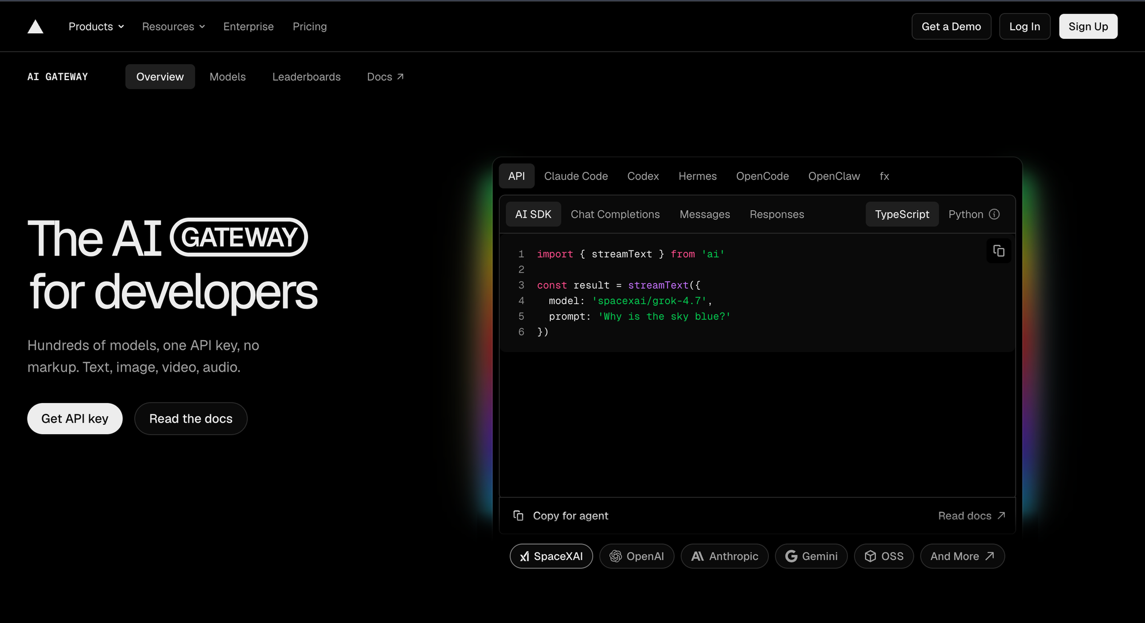Expand the Products dropdown menu
Screen dimensions: 1145x623
tap(96, 26)
